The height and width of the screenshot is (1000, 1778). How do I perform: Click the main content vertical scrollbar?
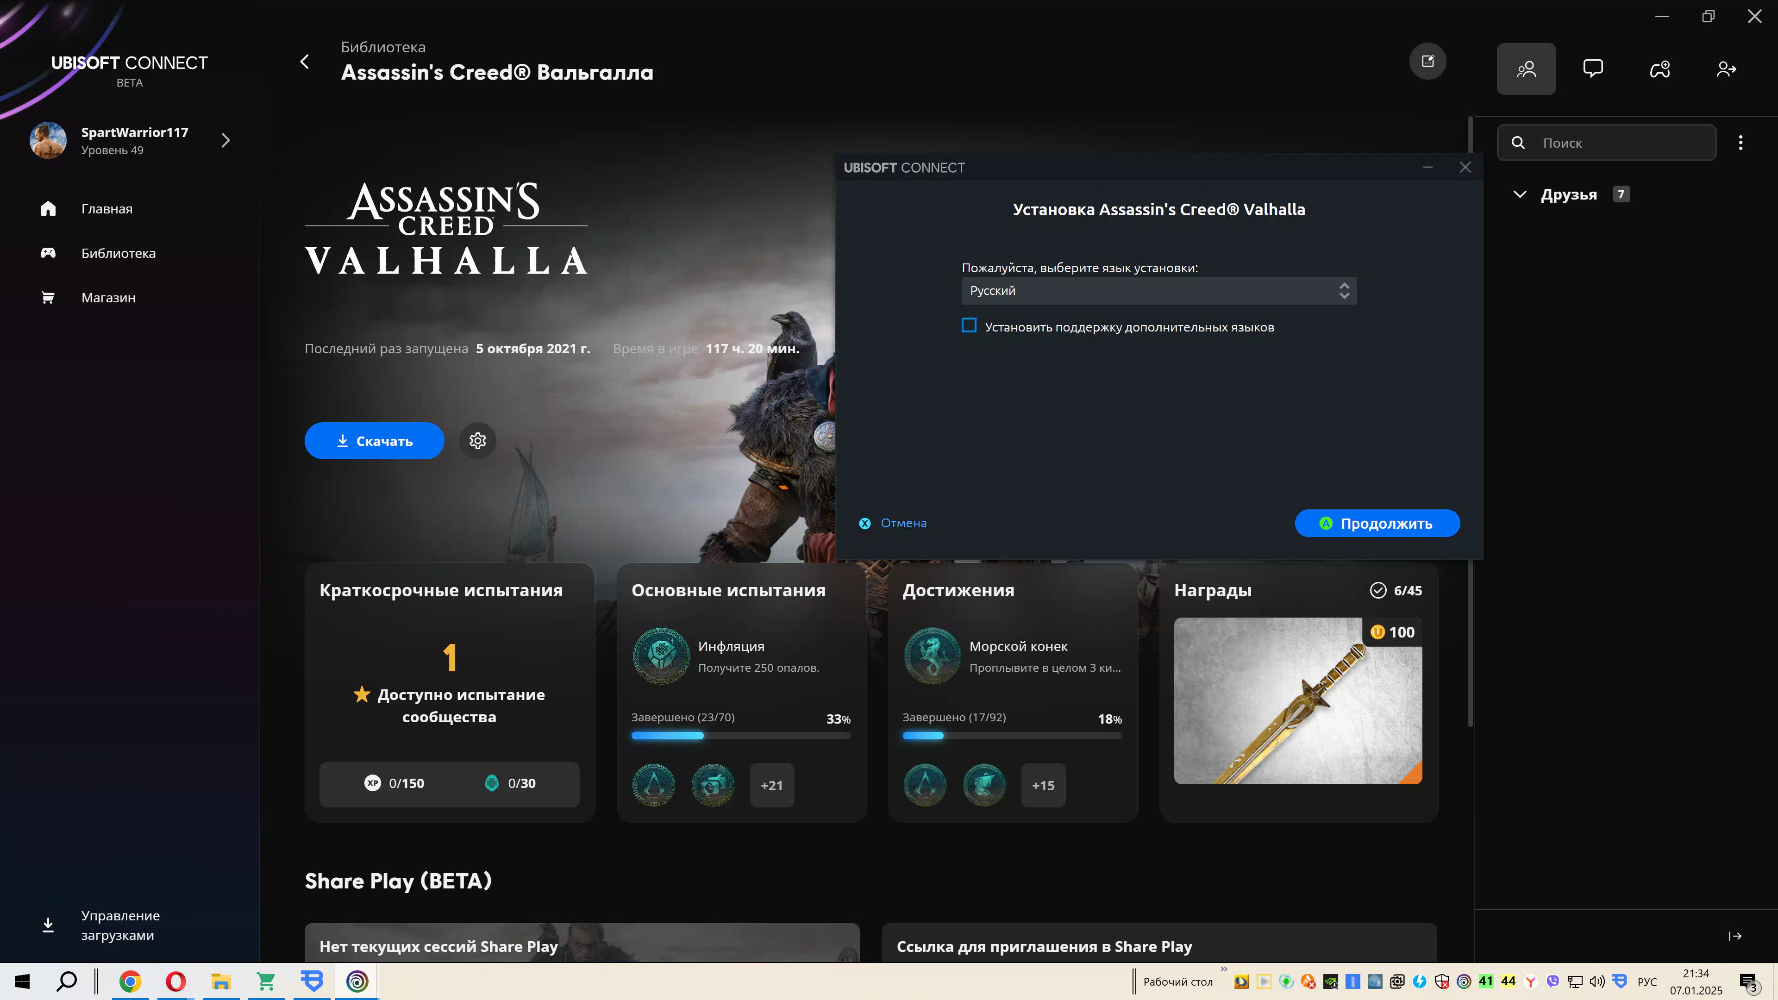(x=1470, y=421)
